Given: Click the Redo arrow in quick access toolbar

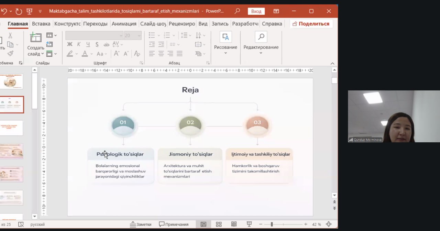Looking at the screenshot, I should coord(19,11).
